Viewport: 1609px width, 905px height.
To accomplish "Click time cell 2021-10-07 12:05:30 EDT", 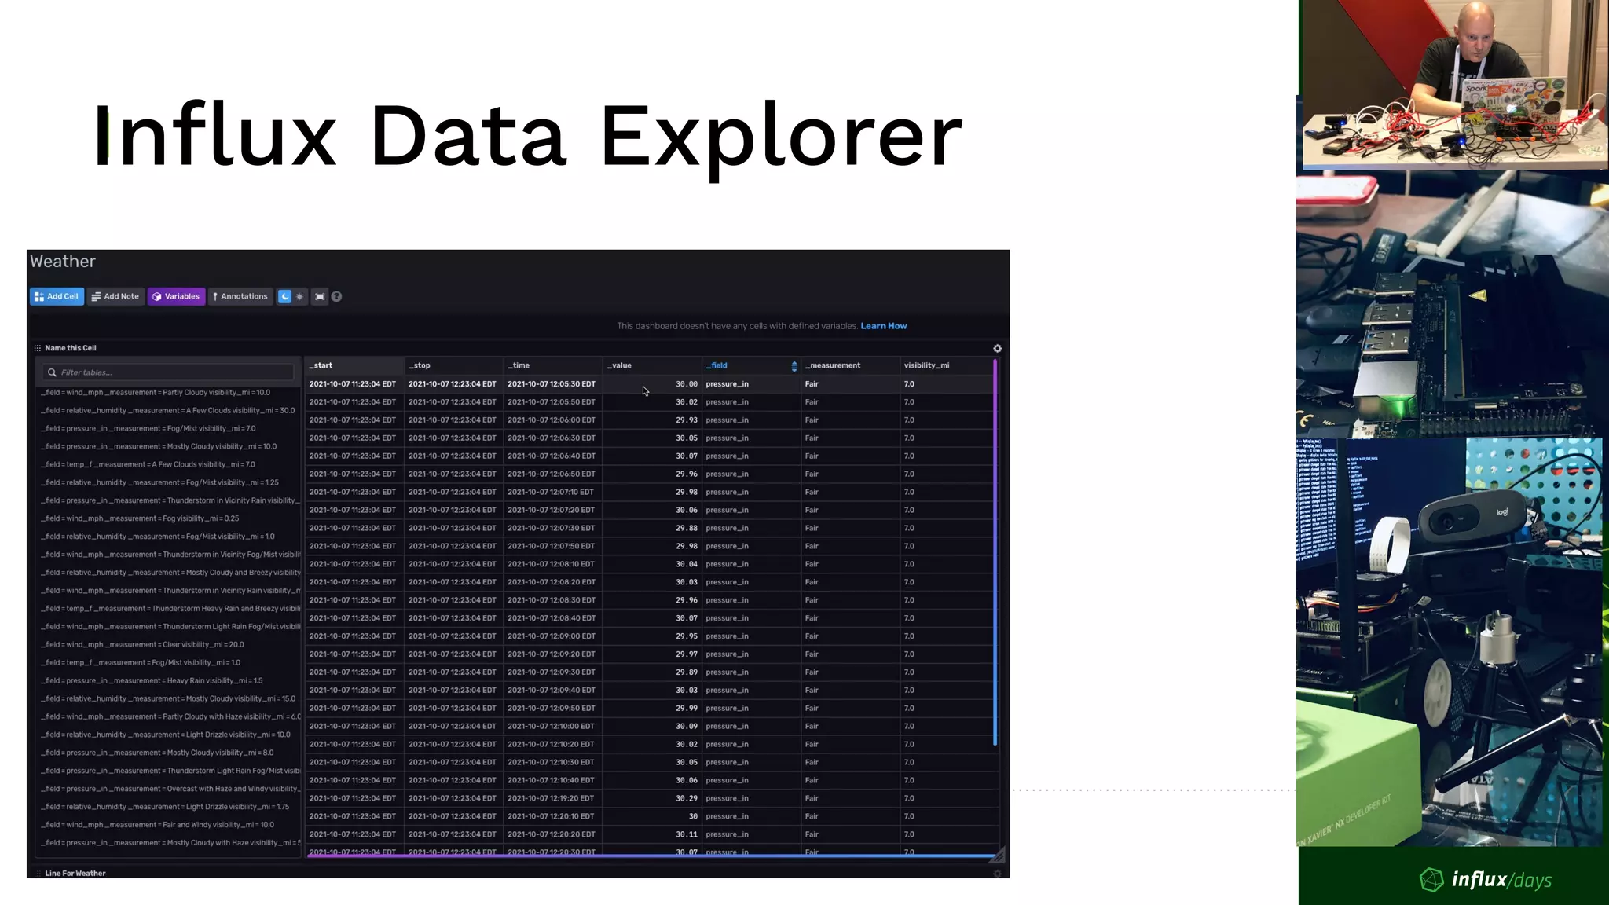I will [x=552, y=384].
